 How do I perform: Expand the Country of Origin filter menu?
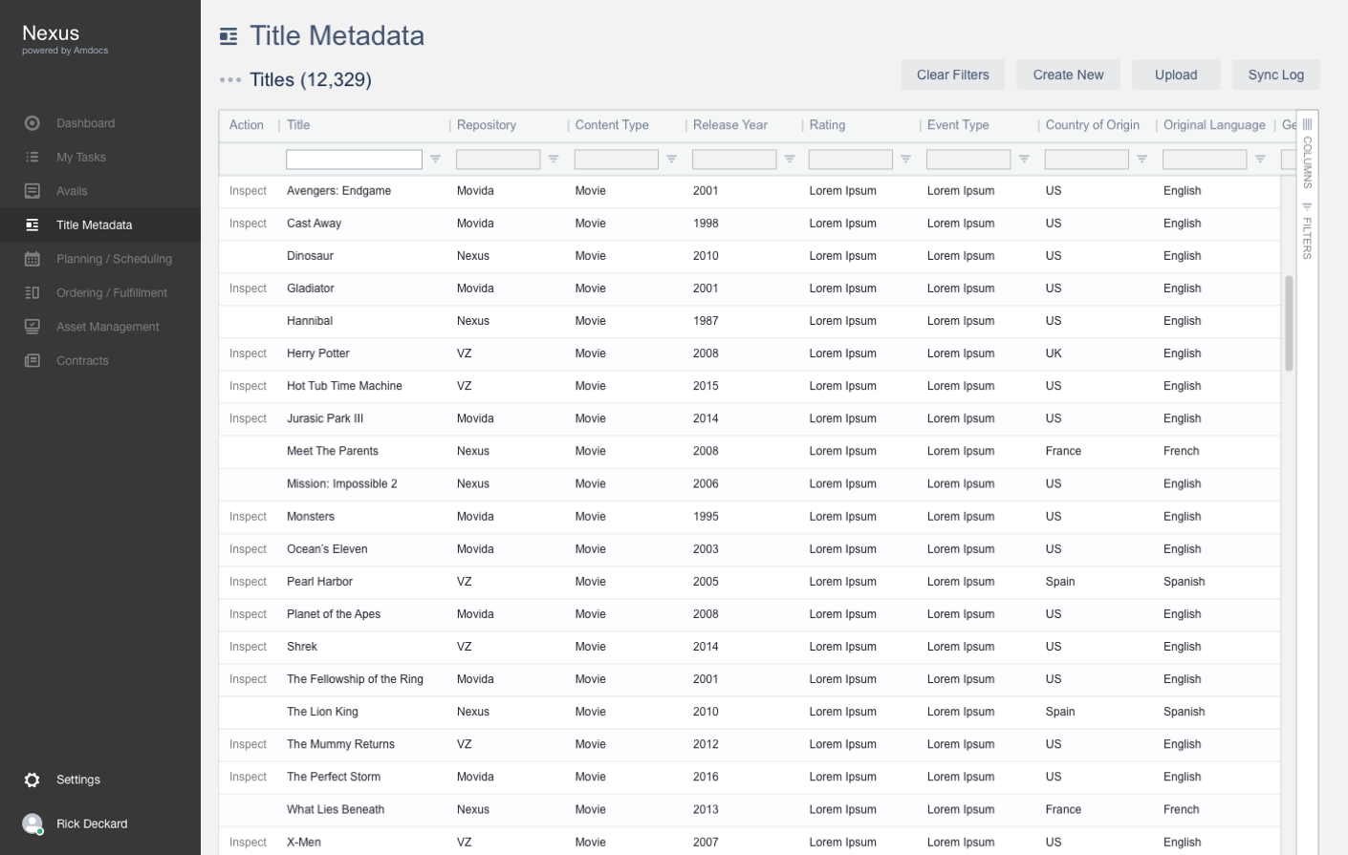pos(1141,160)
